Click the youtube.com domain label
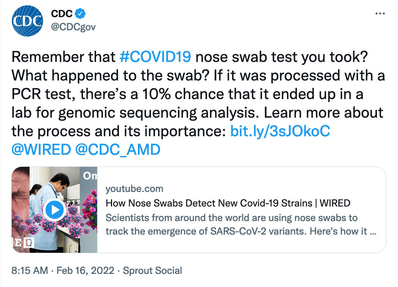The height and width of the screenshot is (287, 398). (x=134, y=189)
